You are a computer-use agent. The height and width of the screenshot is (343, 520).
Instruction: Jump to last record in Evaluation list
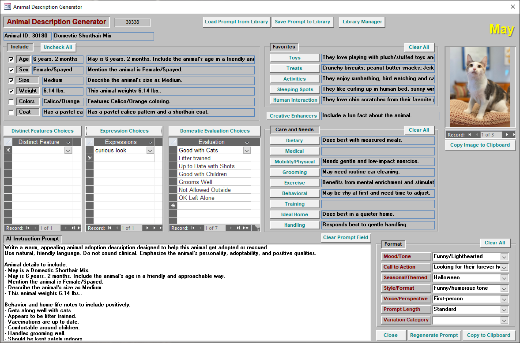(238, 228)
